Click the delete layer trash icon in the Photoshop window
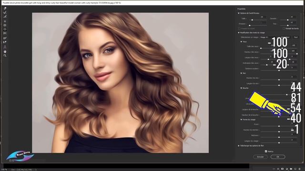Screen dimensions: 305x171 point(300,169)
